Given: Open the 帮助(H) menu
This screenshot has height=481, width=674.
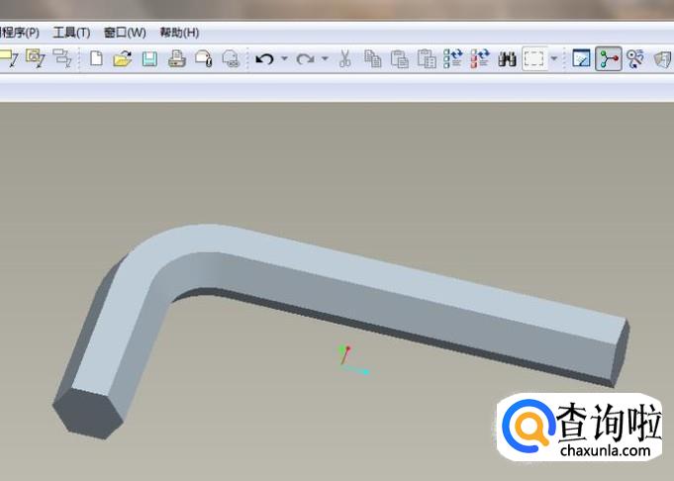Looking at the screenshot, I should tap(179, 33).
